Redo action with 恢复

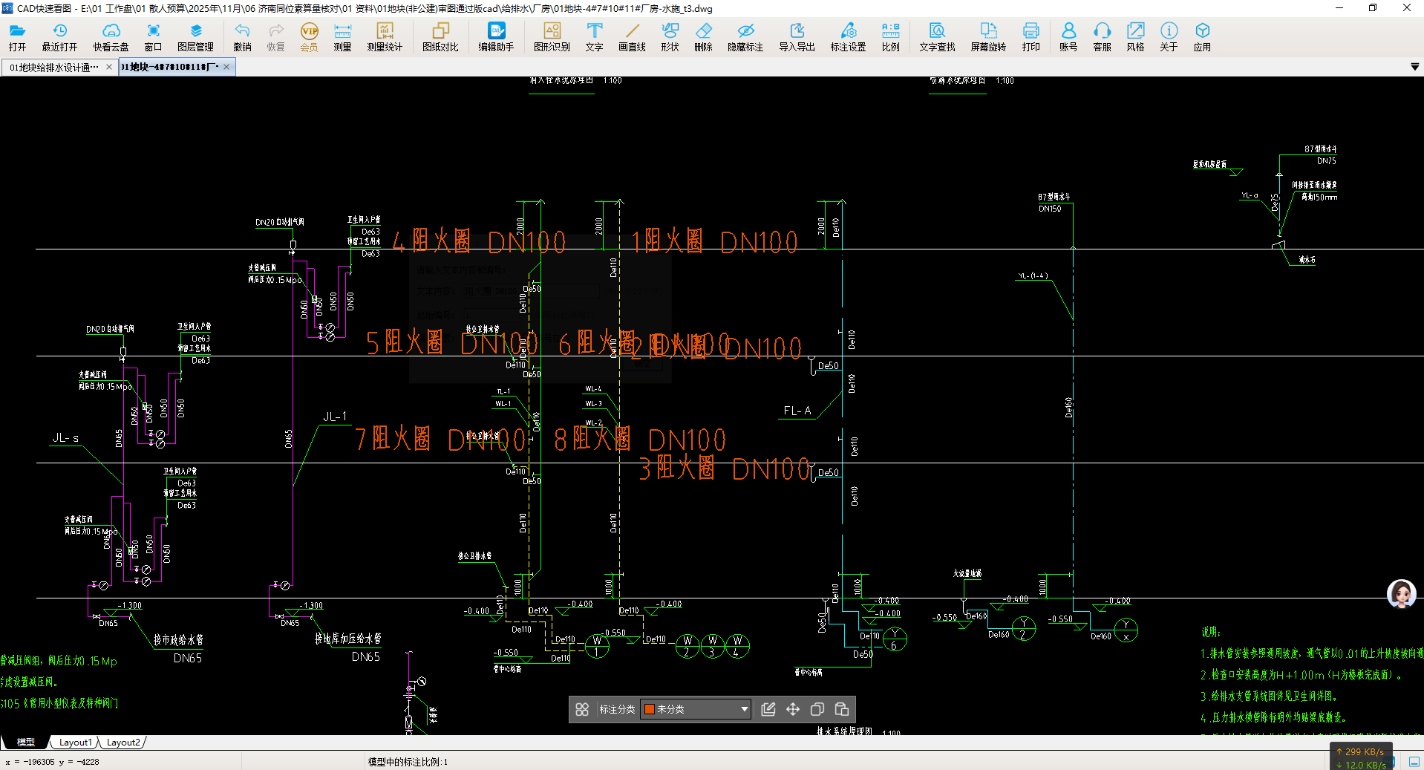pyautogui.click(x=275, y=36)
